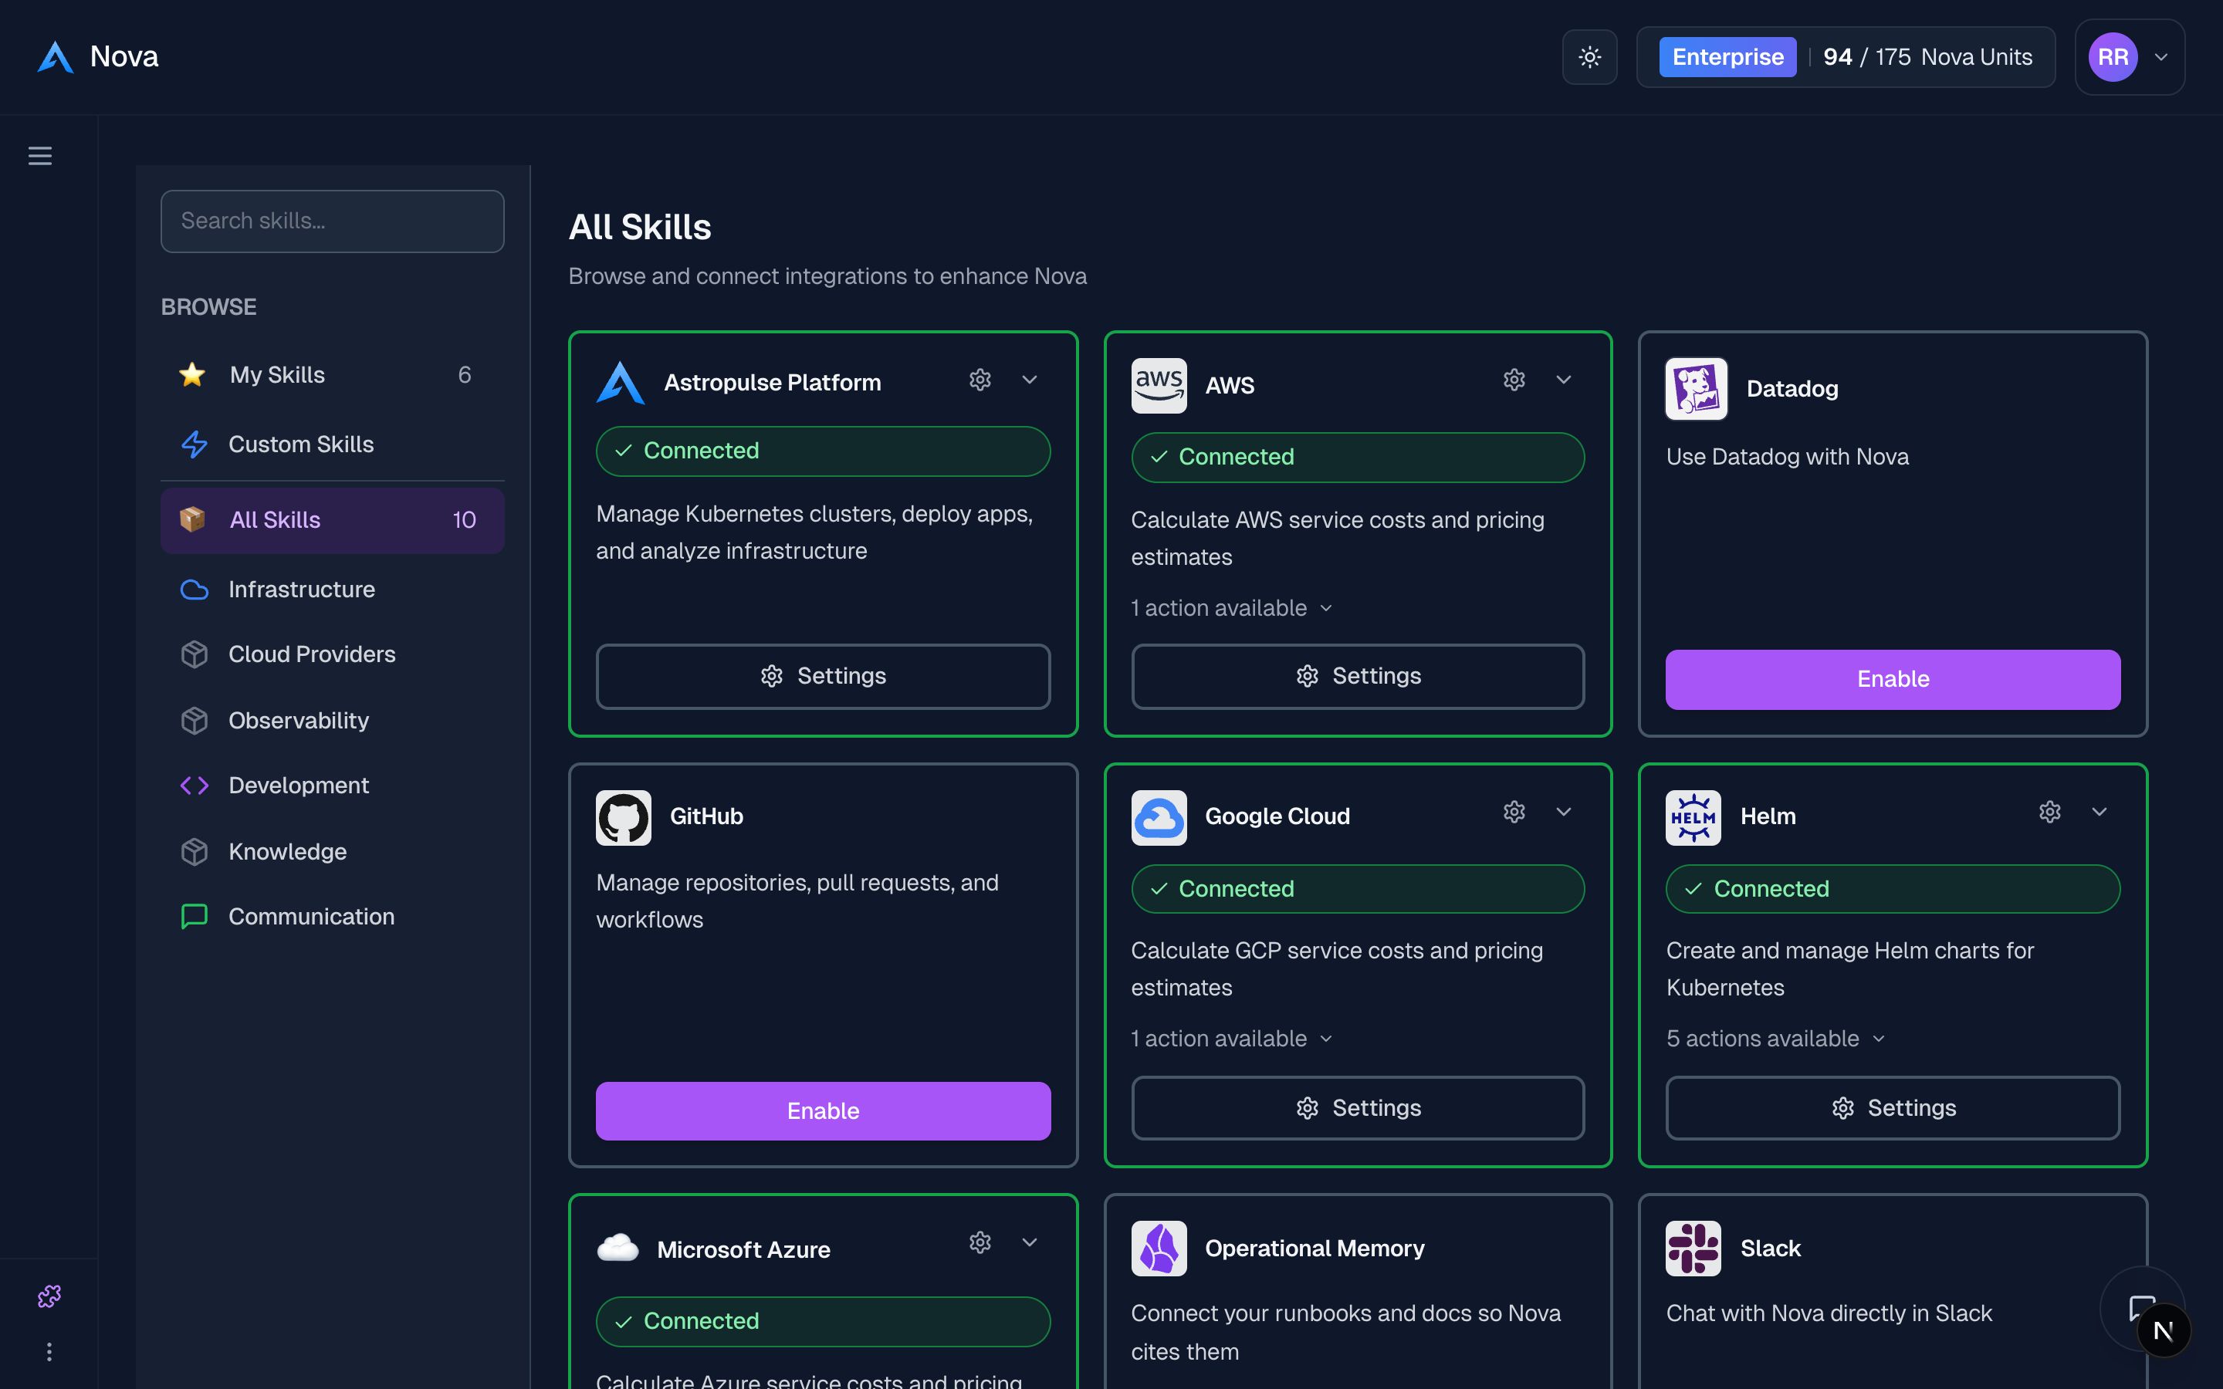The image size is (2223, 1389).
Task: Open My Skills in Browse list
Action: pyautogui.click(x=333, y=375)
